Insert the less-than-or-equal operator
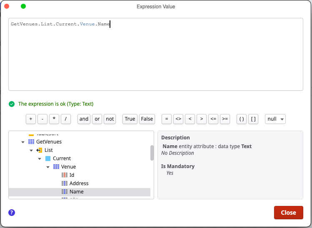This screenshot has width=312, height=228. [x=213, y=119]
